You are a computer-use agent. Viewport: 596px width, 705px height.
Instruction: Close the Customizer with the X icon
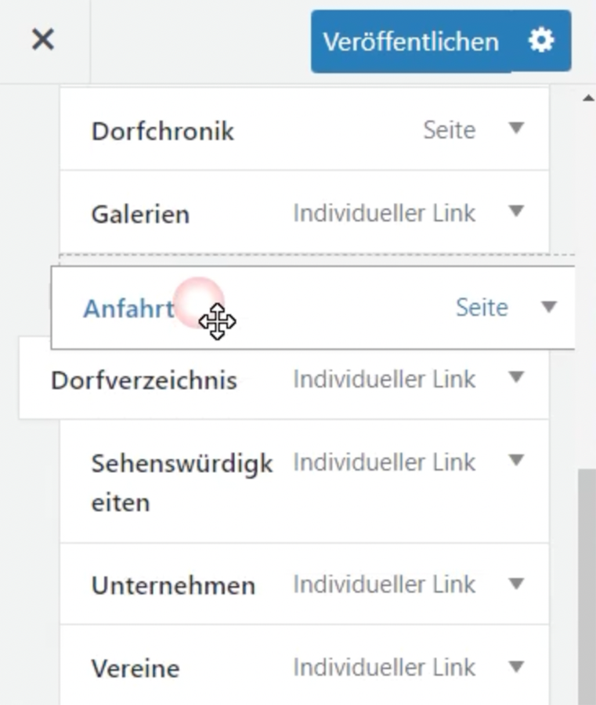(43, 39)
